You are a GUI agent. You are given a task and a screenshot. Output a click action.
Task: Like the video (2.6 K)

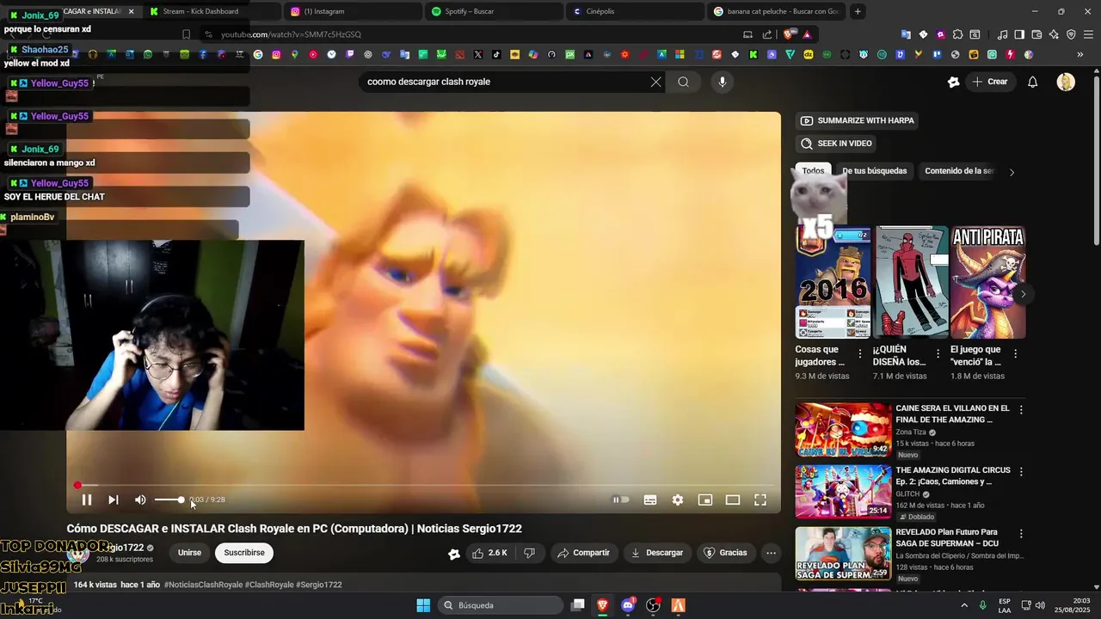tap(489, 553)
